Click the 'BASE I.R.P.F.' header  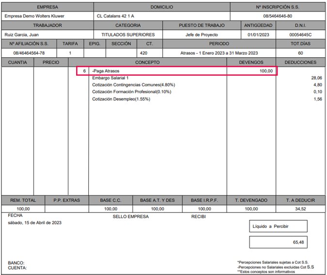point(204,200)
